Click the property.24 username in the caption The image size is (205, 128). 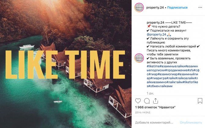point(155,23)
